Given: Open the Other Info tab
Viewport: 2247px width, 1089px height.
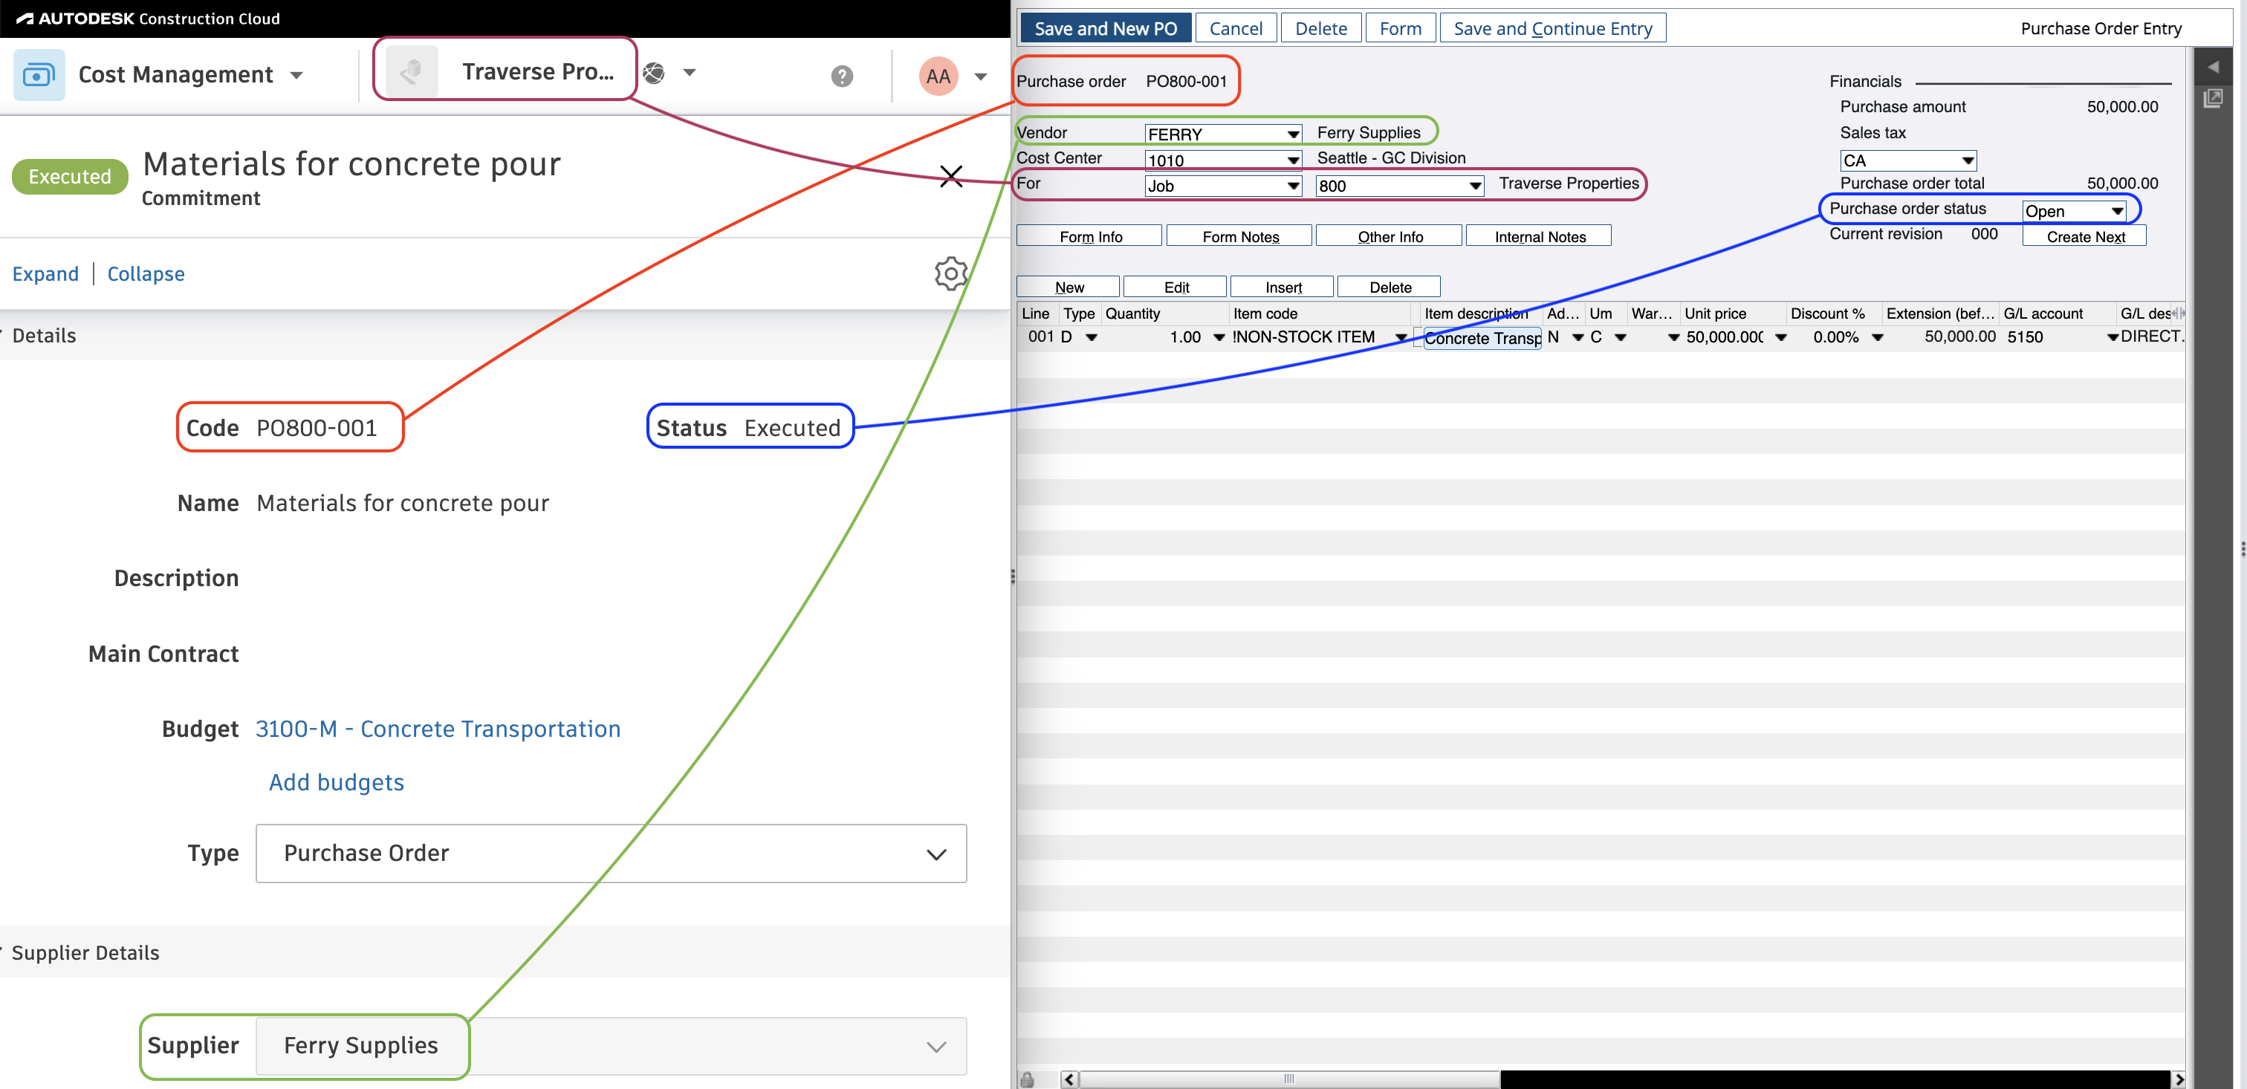Looking at the screenshot, I should 1389,236.
